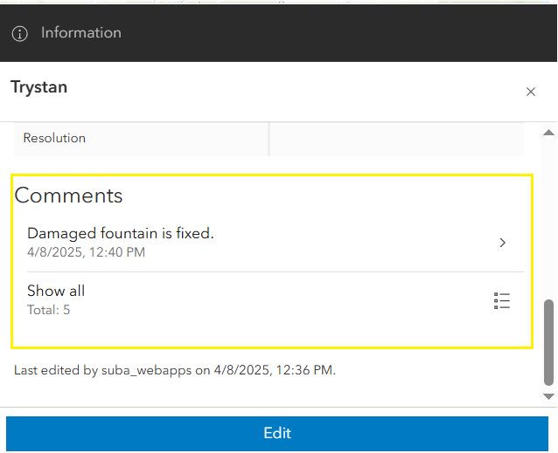Select Show all comments

56,291
